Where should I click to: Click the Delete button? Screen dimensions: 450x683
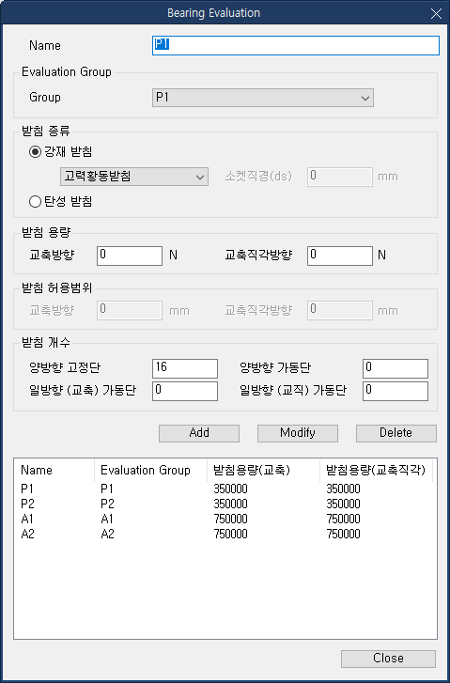click(396, 433)
